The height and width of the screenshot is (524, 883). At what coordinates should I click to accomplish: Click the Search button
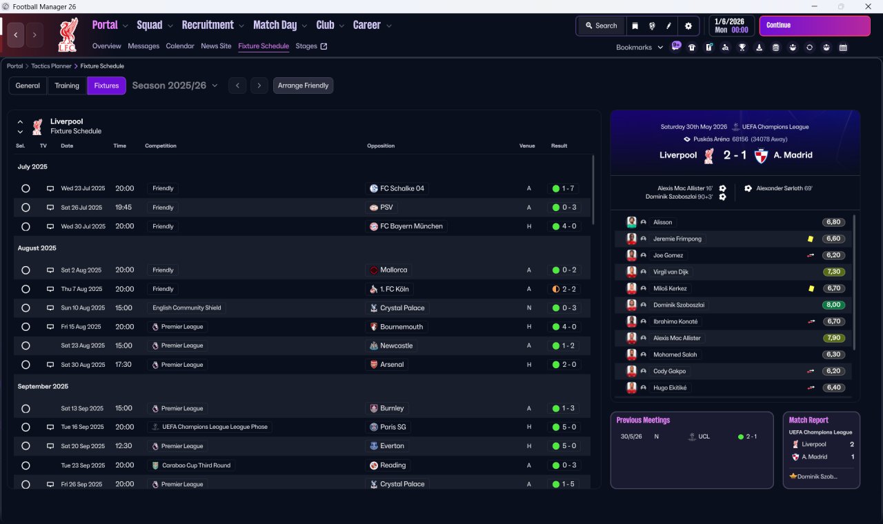(601, 26)
